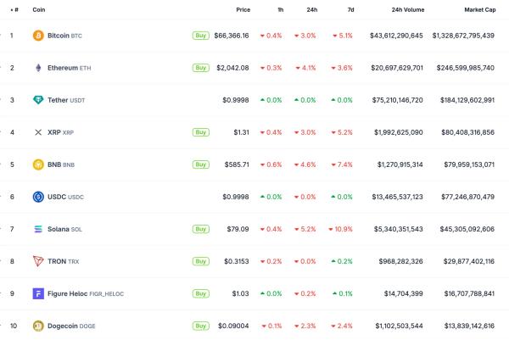Click the purple Figure Heloc logo icon
509x340 pixels.
click(37, 293)
